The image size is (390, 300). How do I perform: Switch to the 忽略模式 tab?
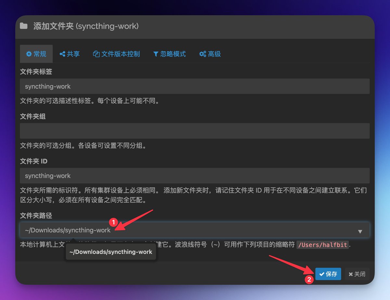(169, 54)
